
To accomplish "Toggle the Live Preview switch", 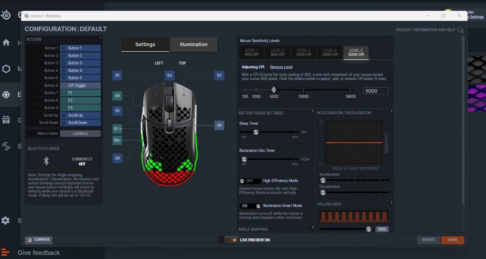I will (229, 240).
